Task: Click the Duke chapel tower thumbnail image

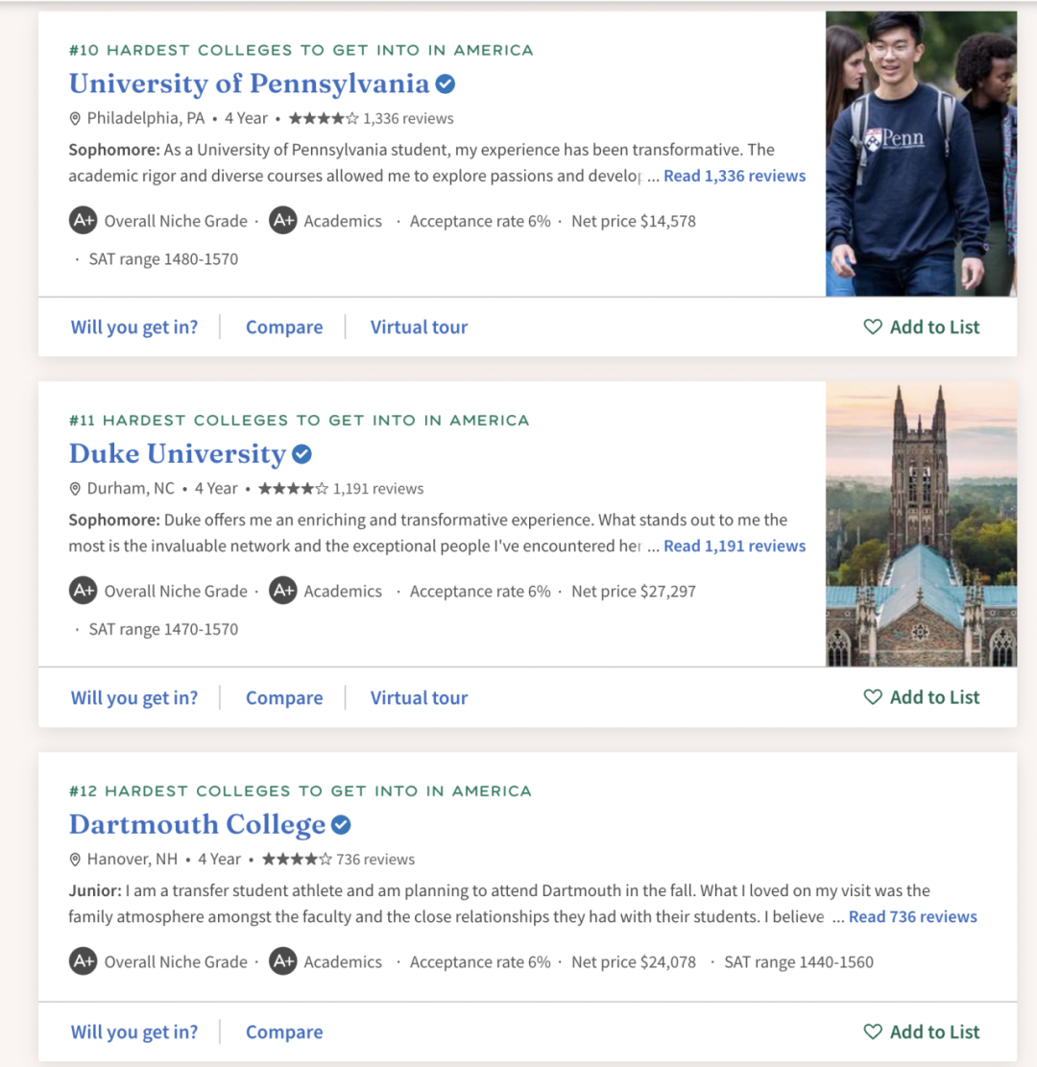Action: point(921,524)
